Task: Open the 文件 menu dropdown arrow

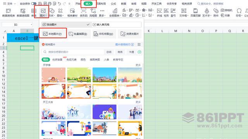Action: pyautogui.click(x=15, y=3)
